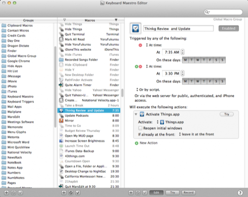Toggle Monday in the 7:35 AM days row
Screen dimensions: 248x197
(x=185, y=60)
